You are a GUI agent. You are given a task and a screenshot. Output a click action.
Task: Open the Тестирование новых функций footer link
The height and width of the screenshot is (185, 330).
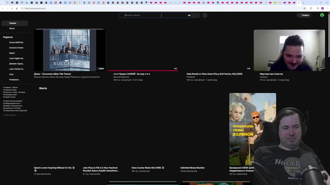click(x=15, y=110)
